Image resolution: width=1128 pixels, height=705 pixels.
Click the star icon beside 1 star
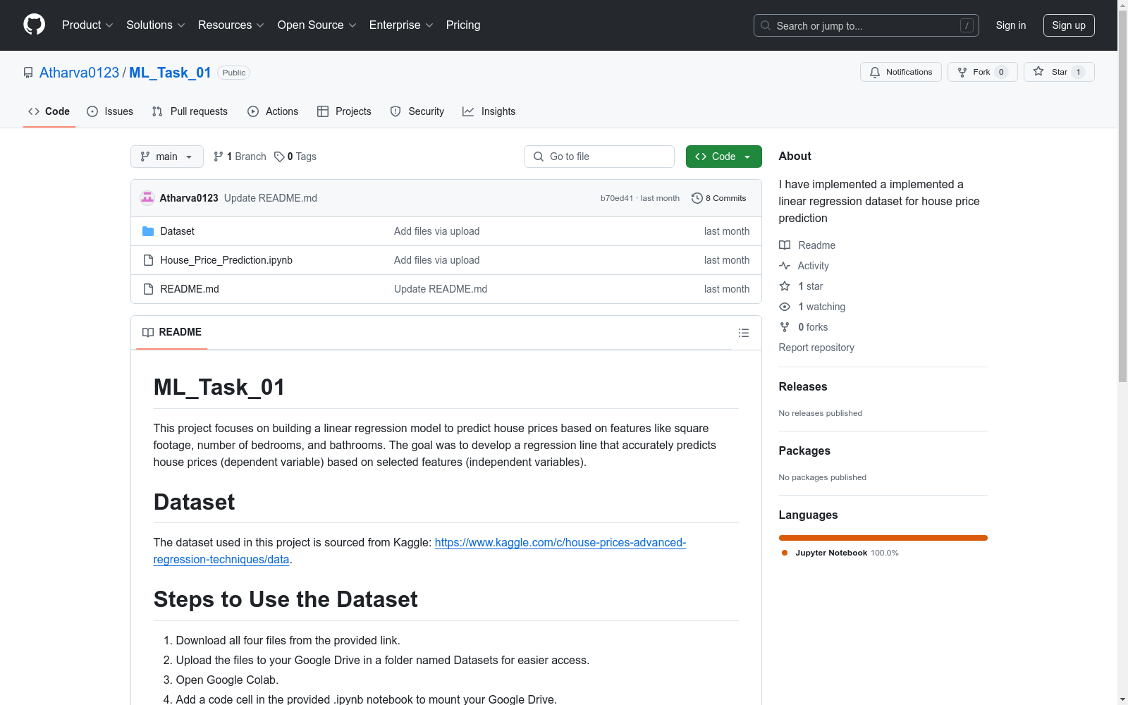pyautogui.click(x=785, y=286)
